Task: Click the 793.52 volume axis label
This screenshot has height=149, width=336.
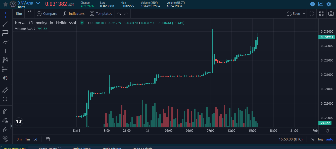Action: click(325, 123)
